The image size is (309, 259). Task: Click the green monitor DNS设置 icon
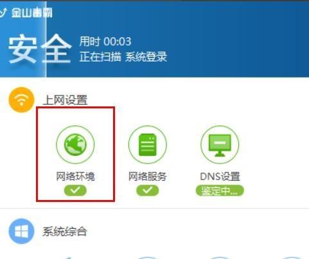220,144
